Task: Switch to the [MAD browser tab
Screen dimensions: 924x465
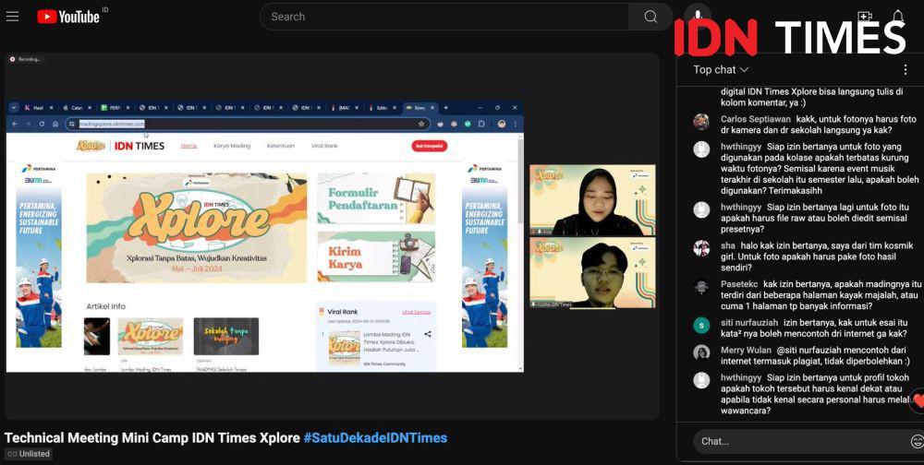Action: pos(346,108)
